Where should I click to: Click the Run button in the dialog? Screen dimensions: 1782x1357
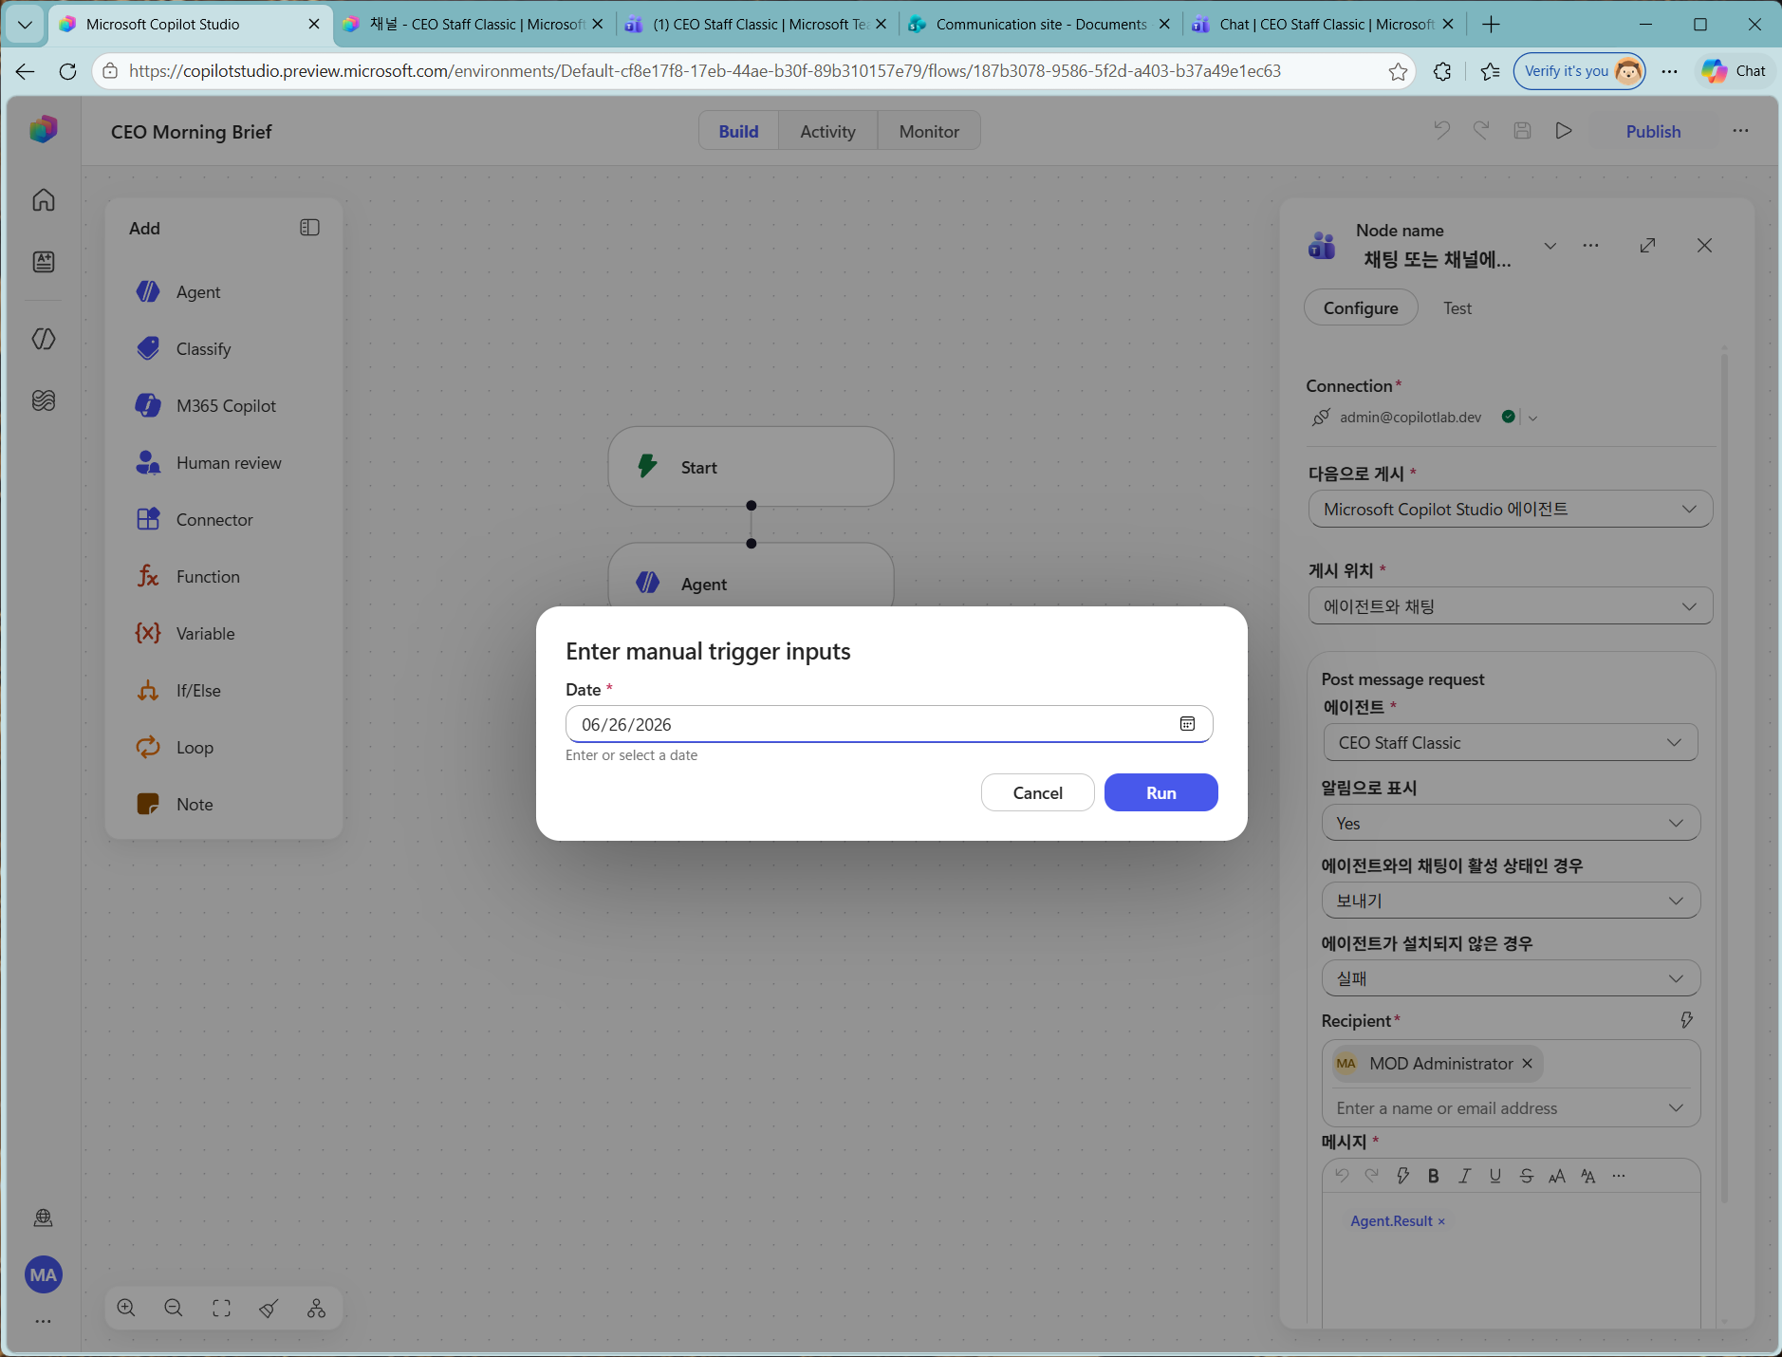point(1160,792)
